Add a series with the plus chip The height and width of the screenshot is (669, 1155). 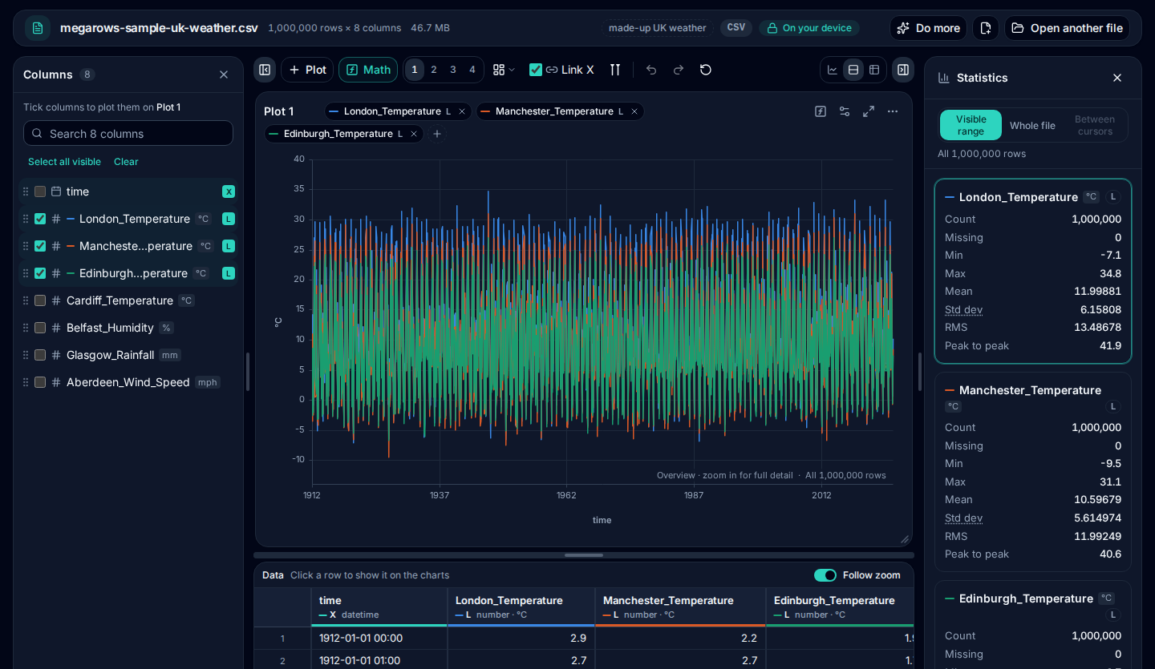click(x=437, y=134)
